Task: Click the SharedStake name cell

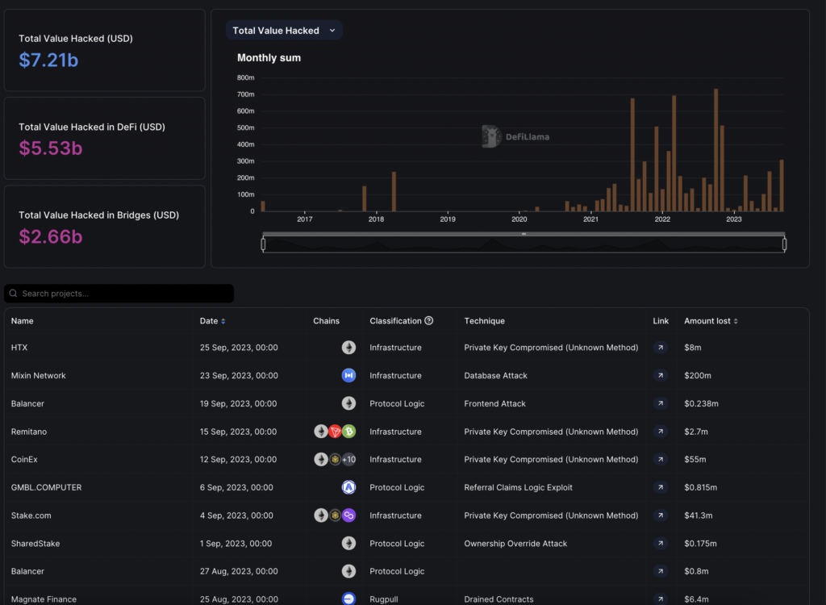Action: point(35,544)
